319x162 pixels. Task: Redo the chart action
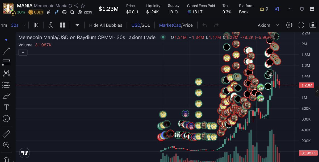point(216,25)
